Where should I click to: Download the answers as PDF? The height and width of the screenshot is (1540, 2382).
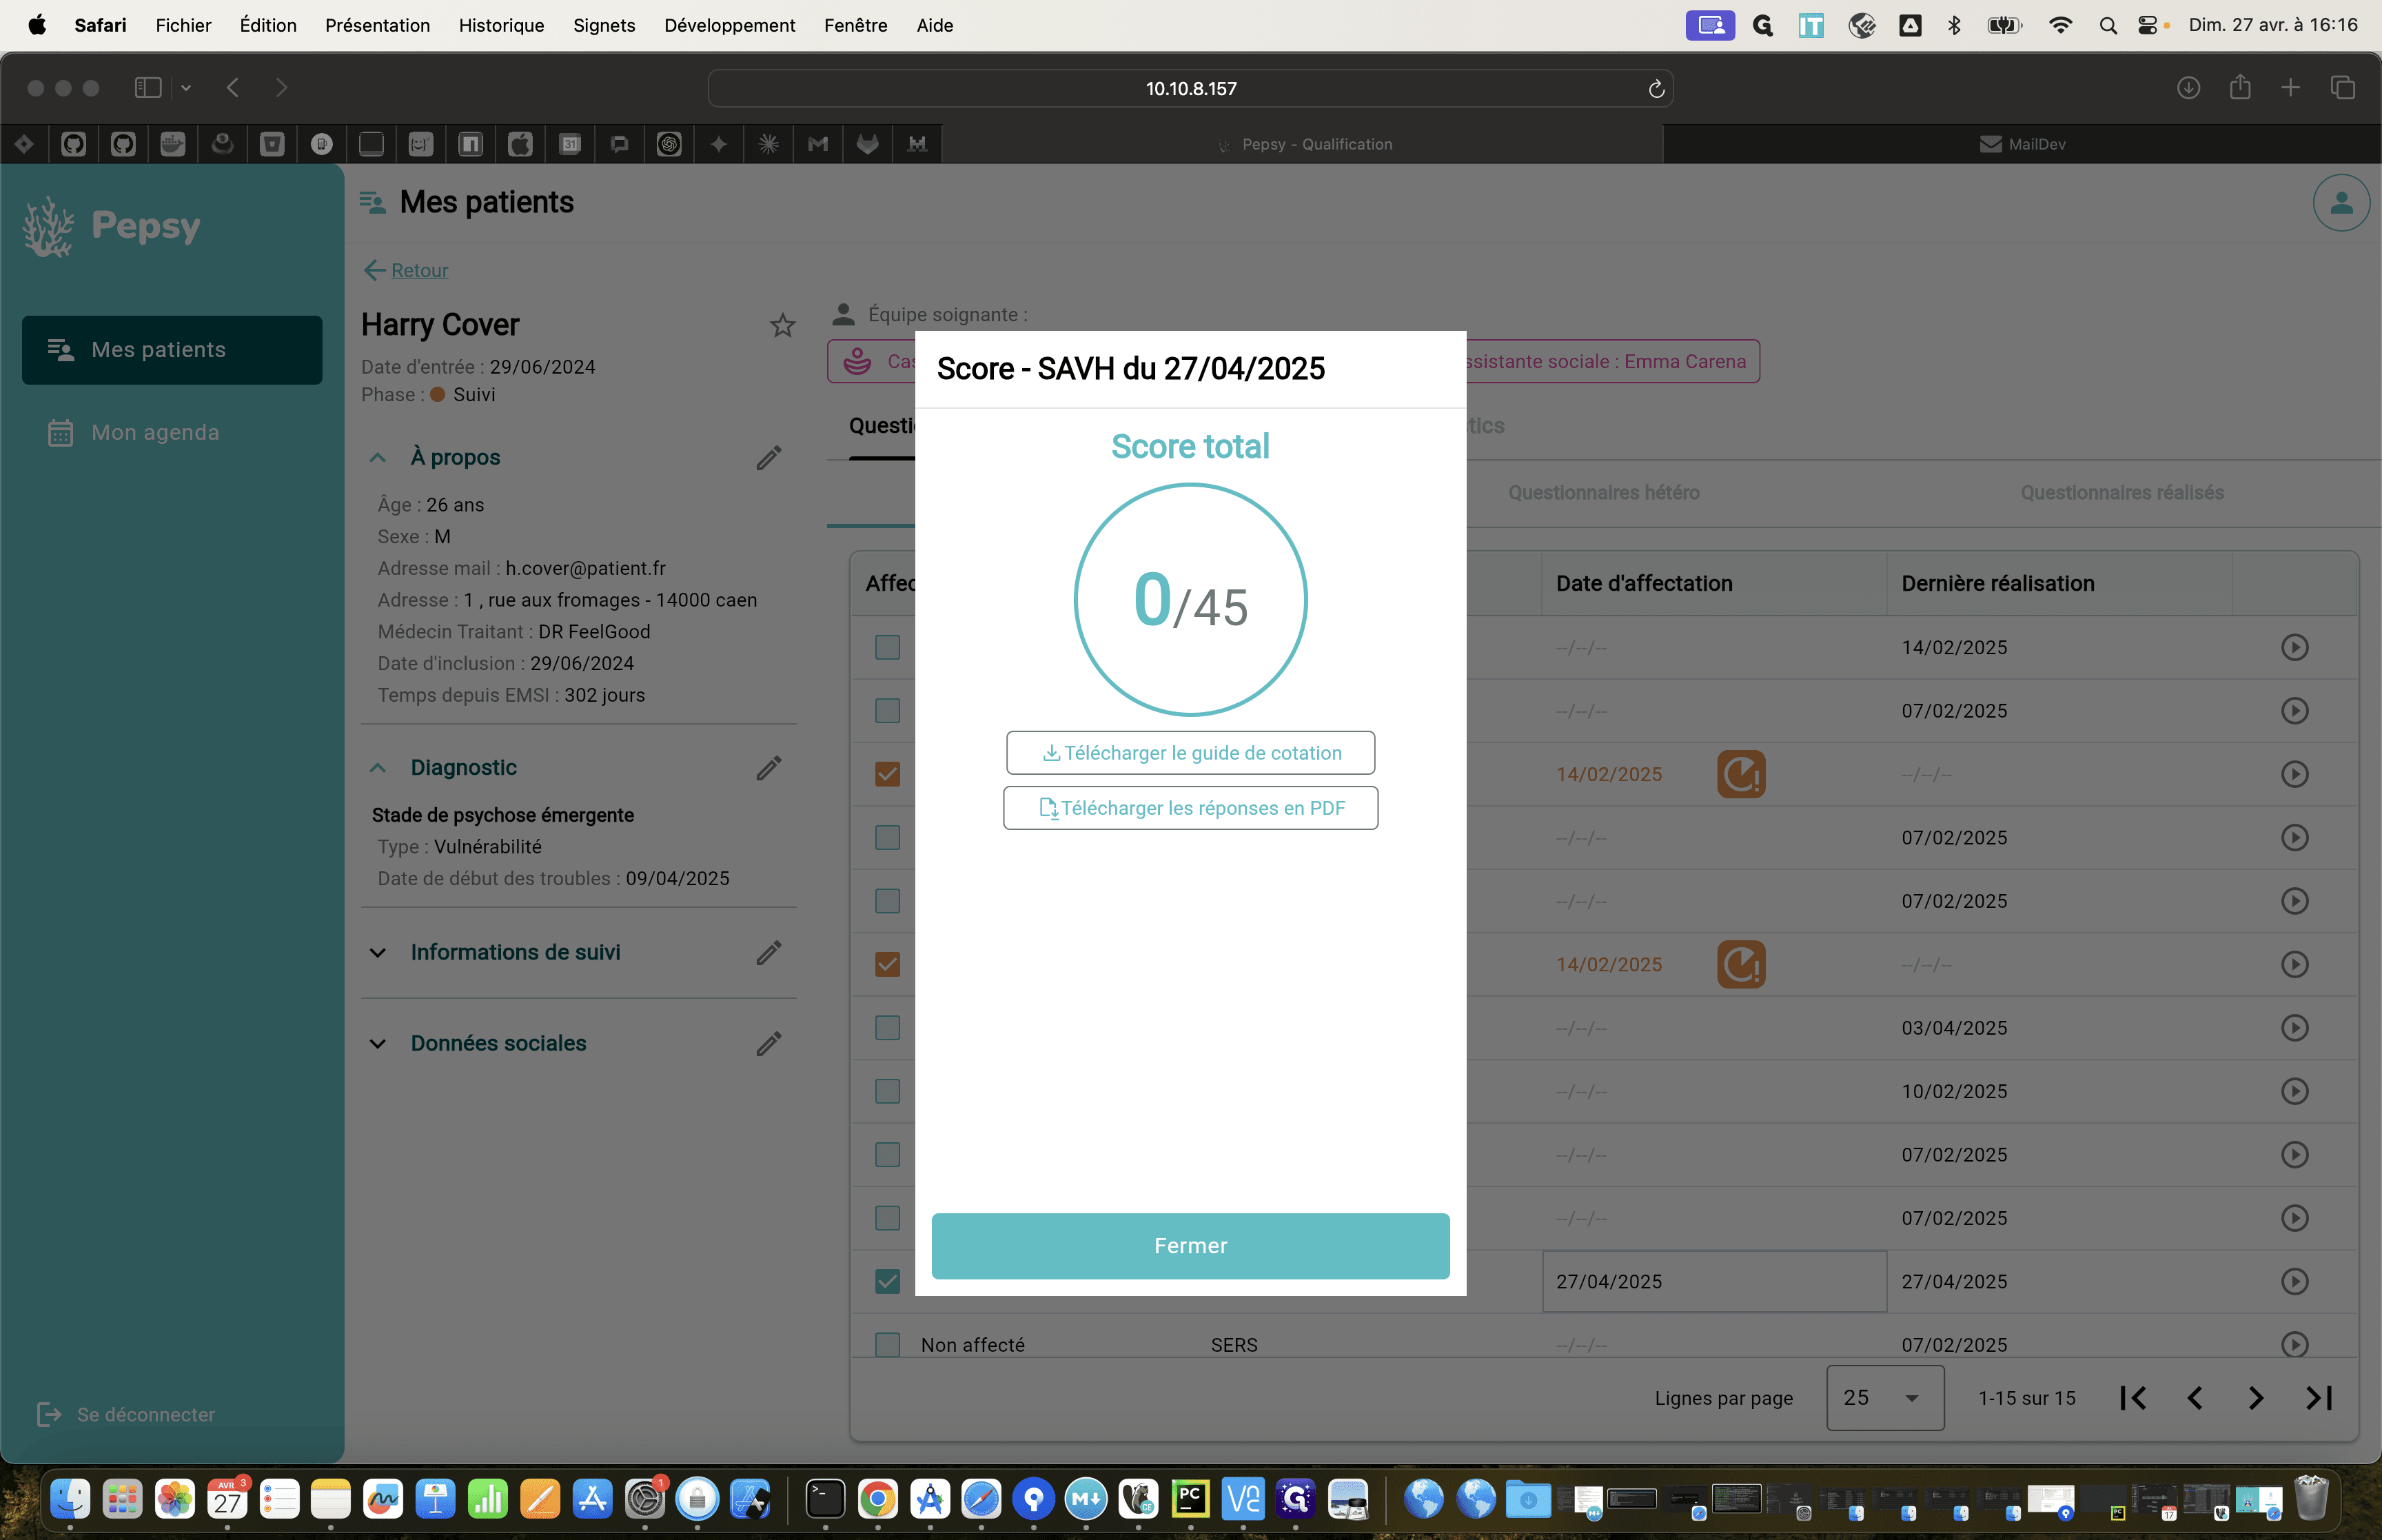(x=1190, y=807)
